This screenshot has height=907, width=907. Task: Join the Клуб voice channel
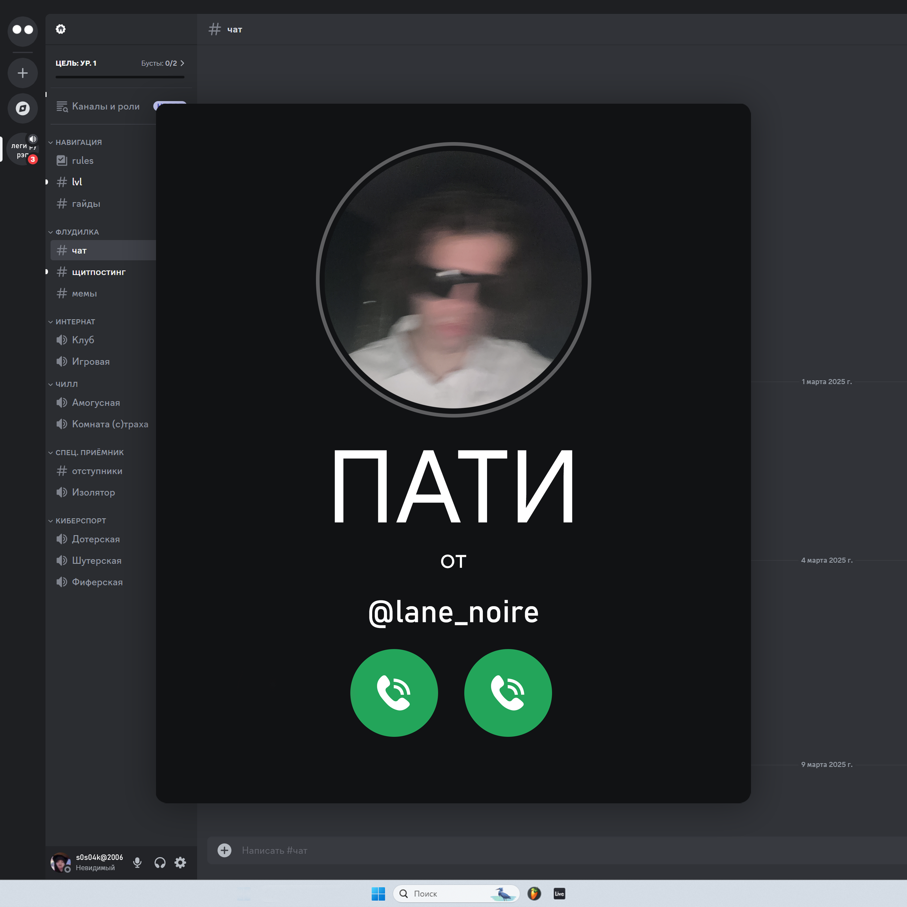click(x=83, y=340)
